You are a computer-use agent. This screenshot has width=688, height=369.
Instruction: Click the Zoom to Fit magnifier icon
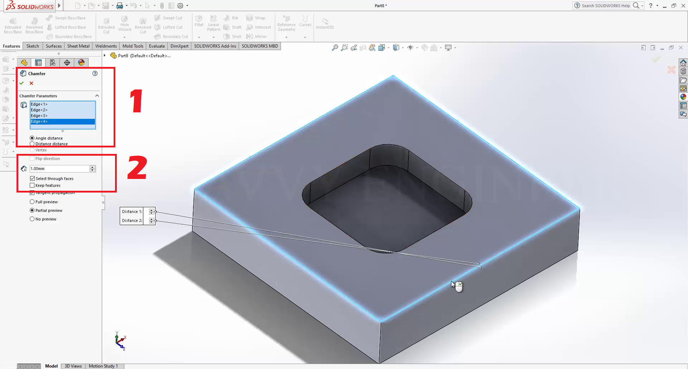335,48
